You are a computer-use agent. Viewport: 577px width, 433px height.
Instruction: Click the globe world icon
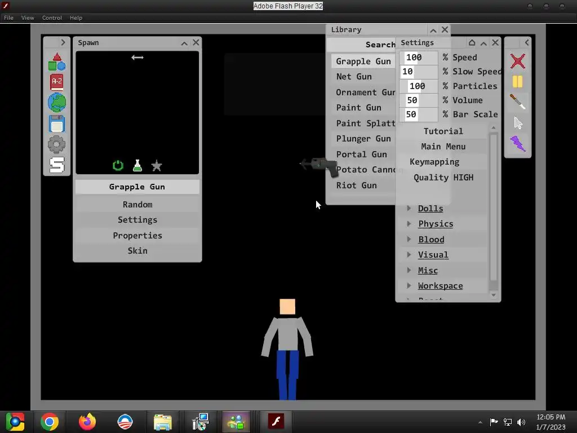[57, 103]
